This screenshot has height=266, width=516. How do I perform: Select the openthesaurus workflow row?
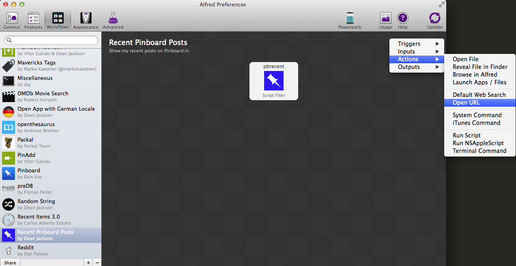[51, 127]
